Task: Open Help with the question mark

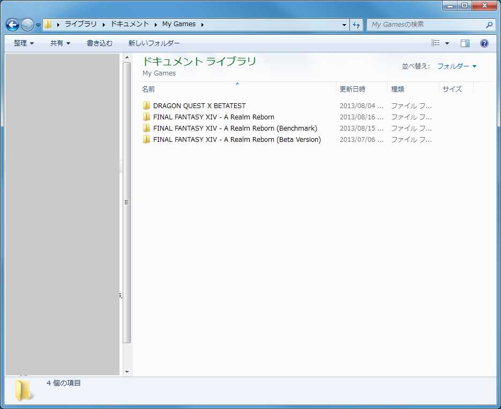Action: 484,43
